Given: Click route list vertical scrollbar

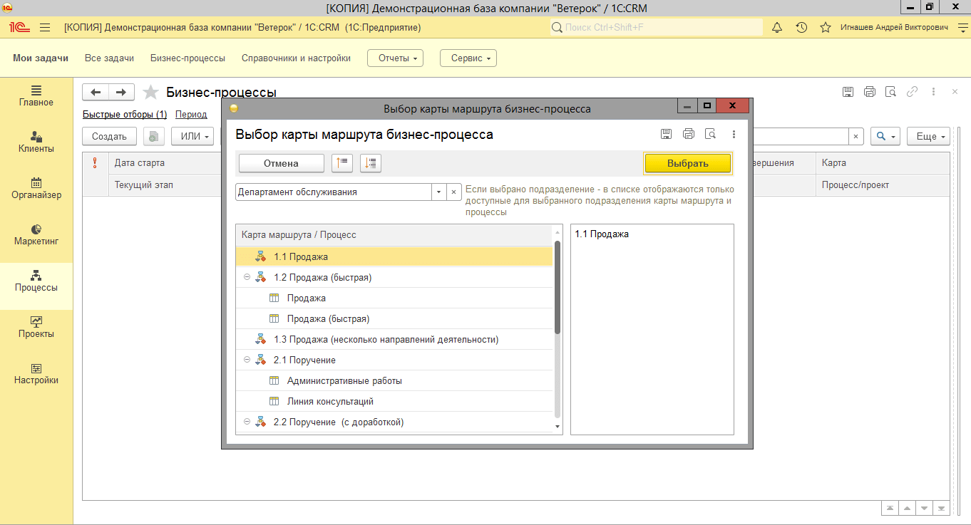Looking at the screenshot, I should 558,286.
